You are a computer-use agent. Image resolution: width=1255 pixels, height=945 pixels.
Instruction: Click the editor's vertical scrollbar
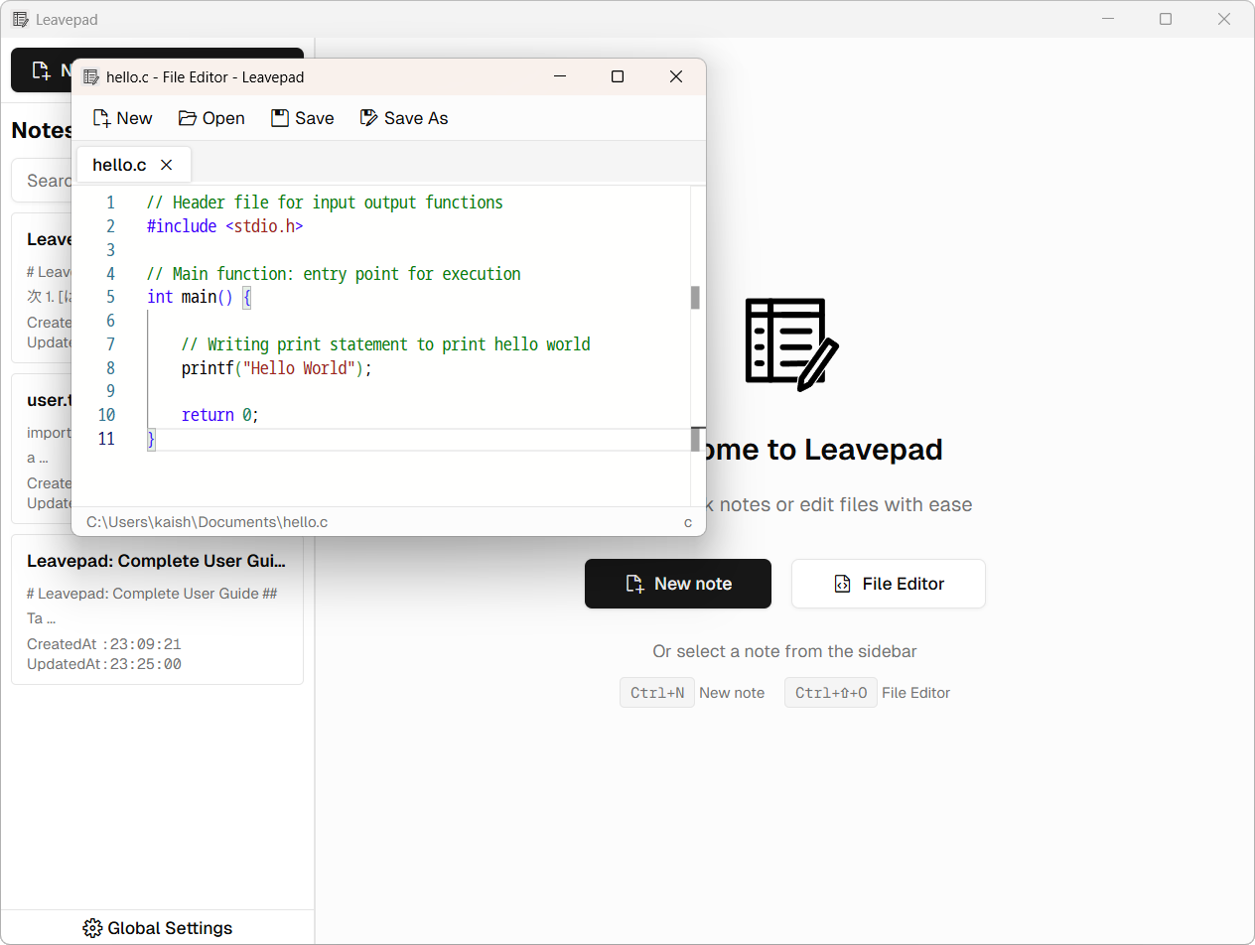(695, 297)
